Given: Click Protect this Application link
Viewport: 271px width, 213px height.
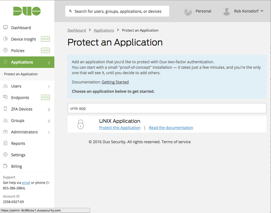Looking at the screenshot, I should (x=120, y=128).
